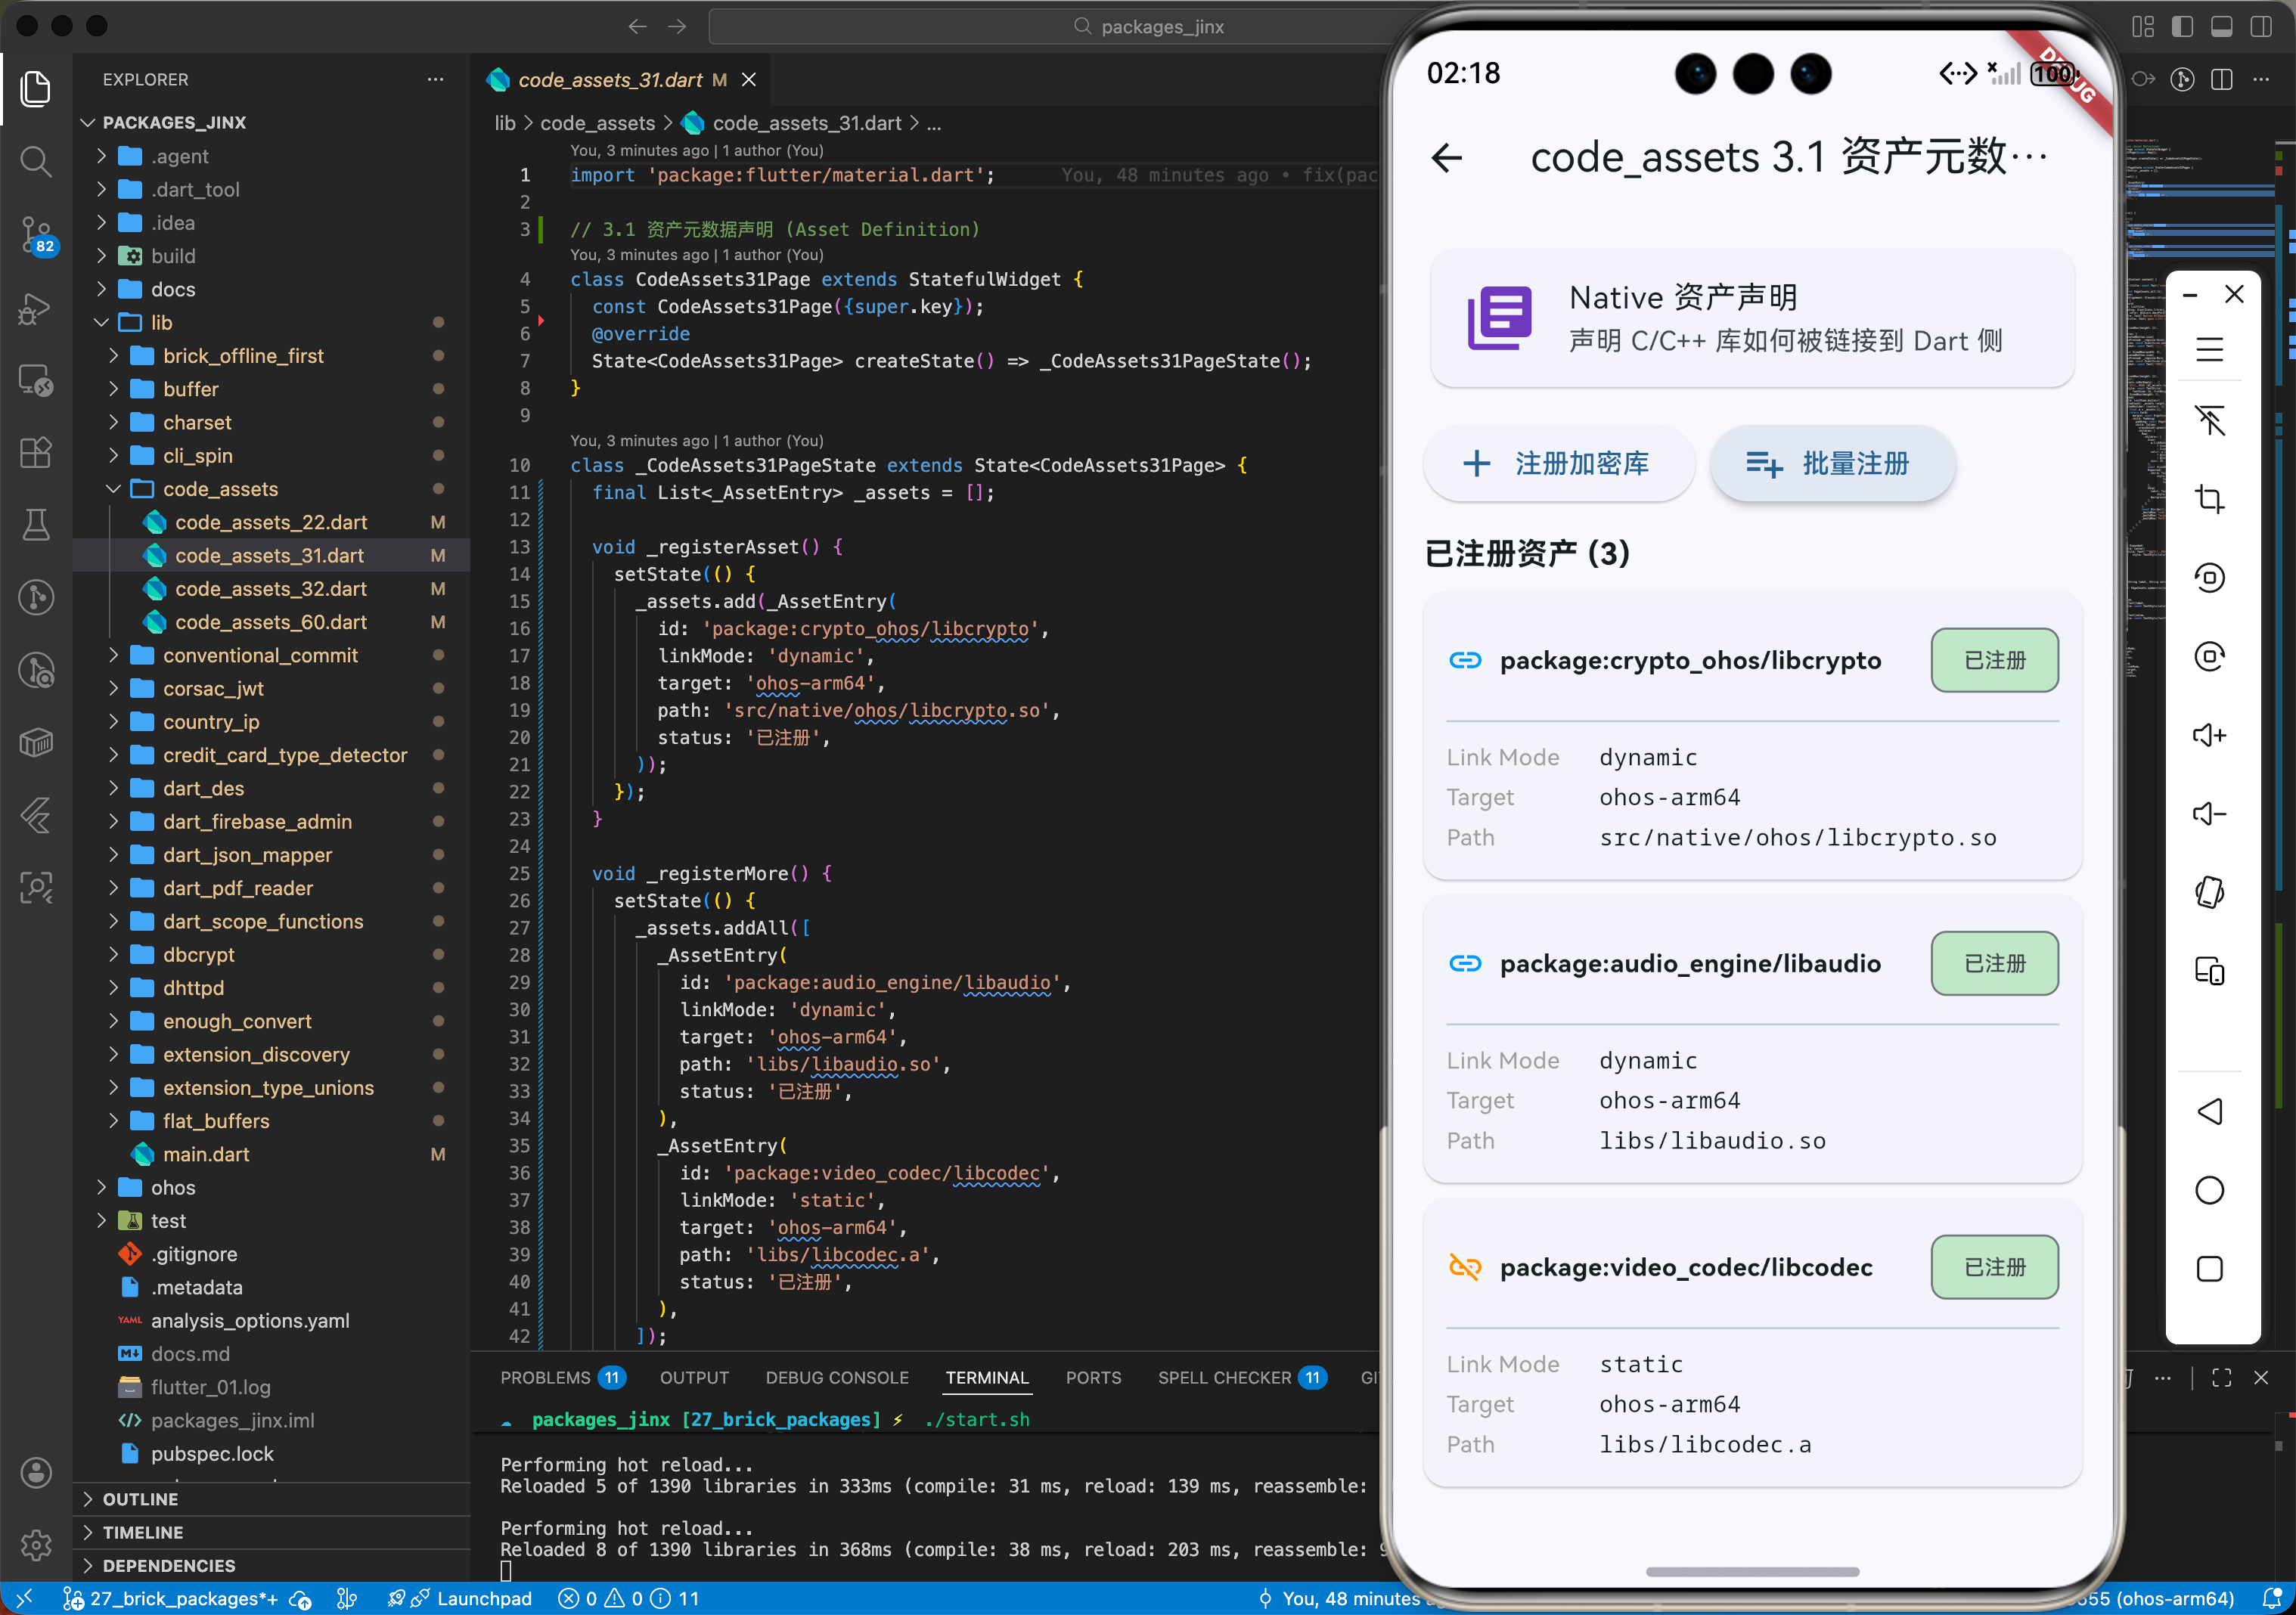This screenshot has width=2296, height=1615.
Task: Click the emulator crop screenshot icon
Action: coord(2209,499)
